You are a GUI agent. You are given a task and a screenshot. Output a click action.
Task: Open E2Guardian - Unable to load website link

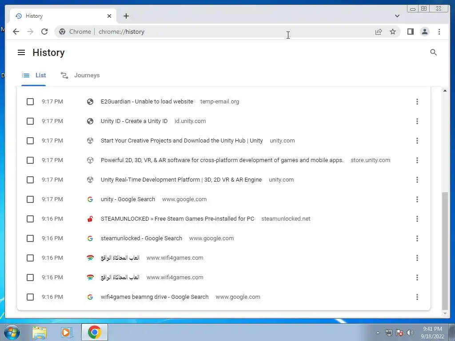pyautogui.click(x=147, y=102)
